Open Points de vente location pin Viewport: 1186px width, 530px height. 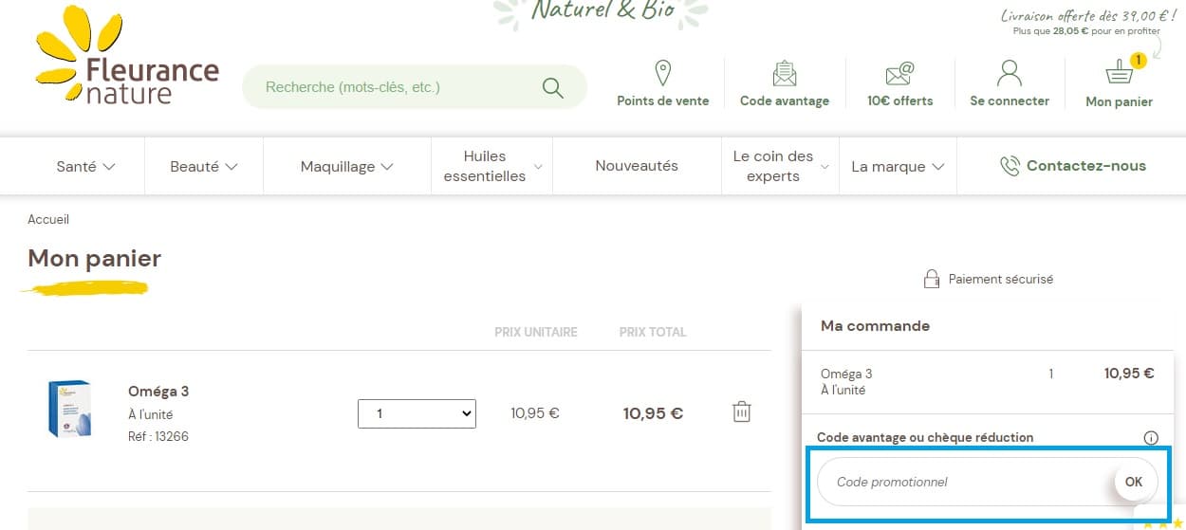click(663, 73)
